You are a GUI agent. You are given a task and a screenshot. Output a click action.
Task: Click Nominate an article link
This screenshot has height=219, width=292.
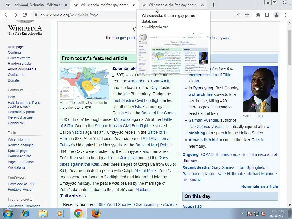(x=259, y=186)
